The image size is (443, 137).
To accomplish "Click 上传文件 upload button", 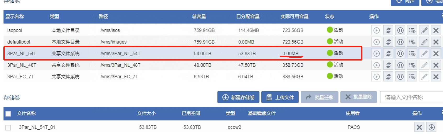I will pyautogui.click(x=280, y=97).
